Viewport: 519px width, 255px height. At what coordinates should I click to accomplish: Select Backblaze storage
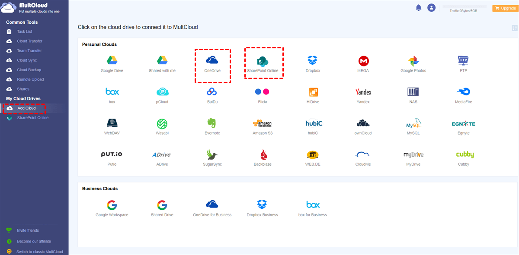[x=263, y=158]
